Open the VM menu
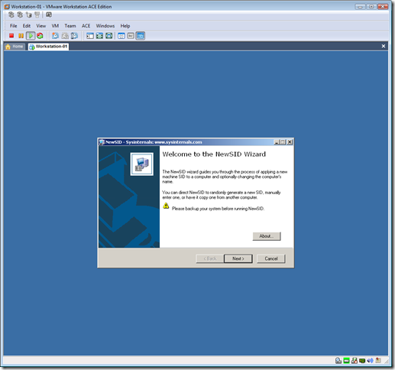Viewport: 395px width, 370px height. [x=55, y=26]
